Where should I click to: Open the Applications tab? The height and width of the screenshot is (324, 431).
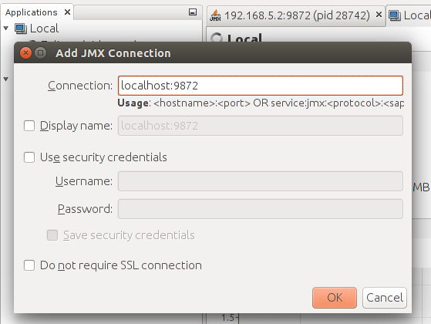(32, 12)
